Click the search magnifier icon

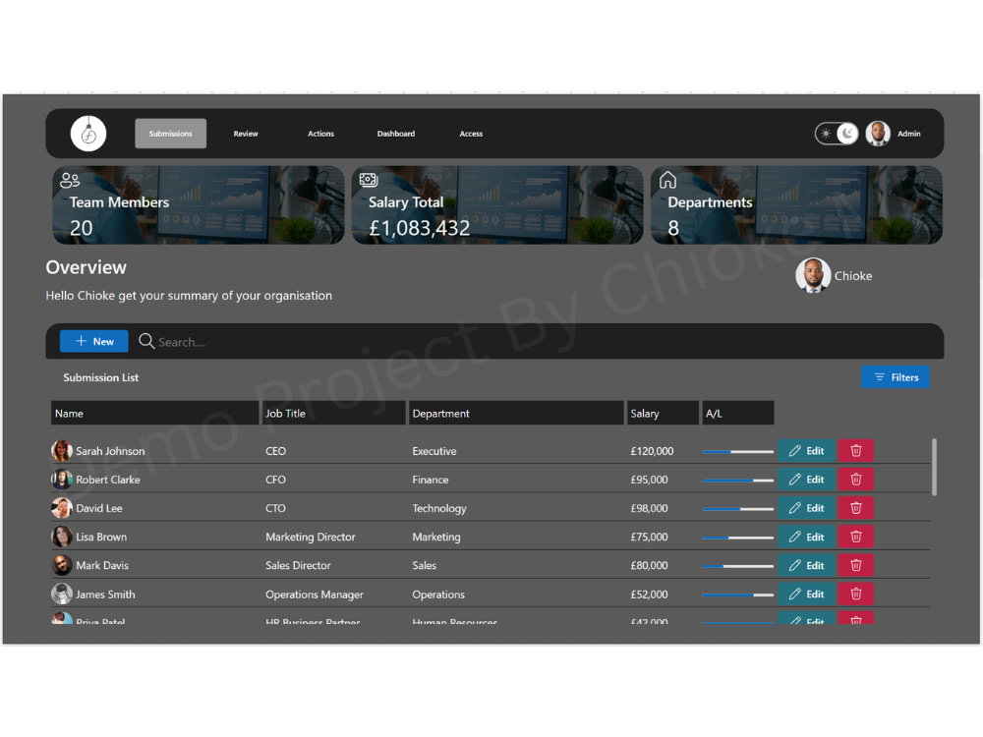146,341
